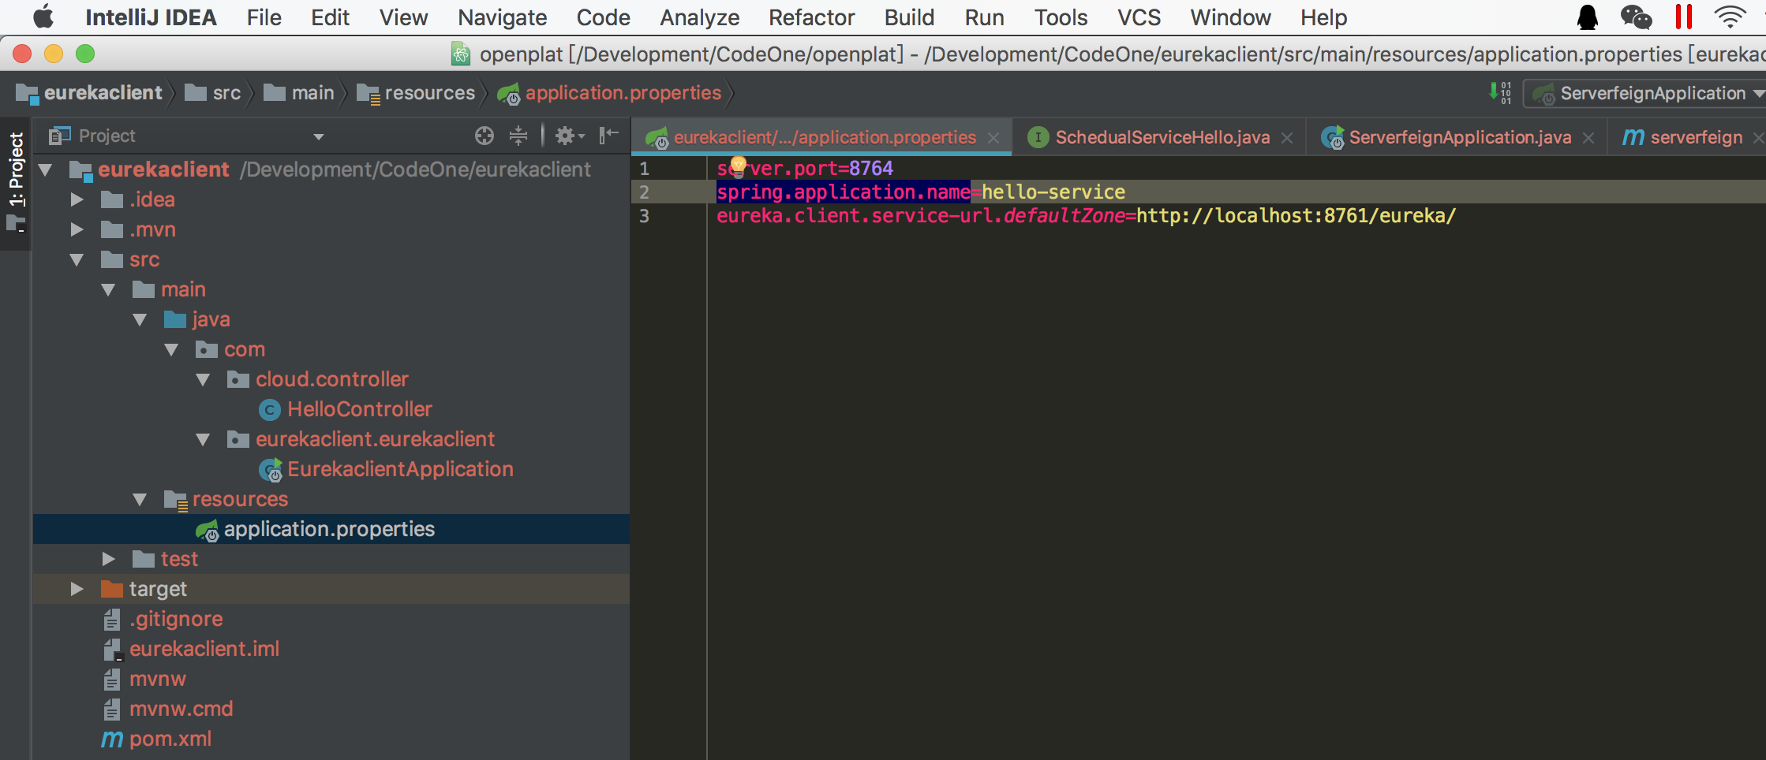Screen dimensions: 1766x760
Task: Click the defaultZone URL on line 3
Action: (x=1296, y=216)
